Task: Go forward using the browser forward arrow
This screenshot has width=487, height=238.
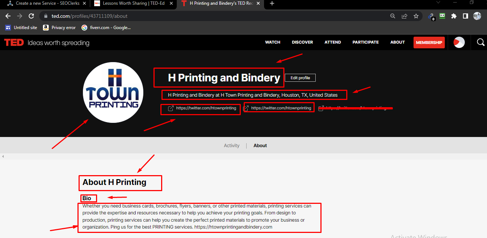Action: (x=20, y=16)
